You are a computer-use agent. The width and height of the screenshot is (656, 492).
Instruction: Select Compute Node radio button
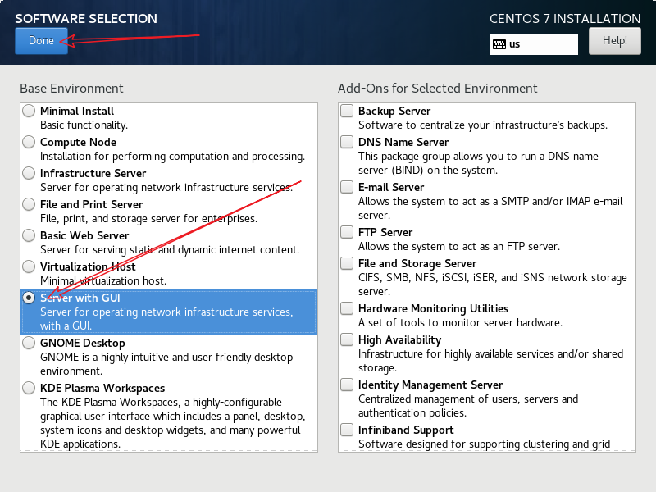[29, 142]
